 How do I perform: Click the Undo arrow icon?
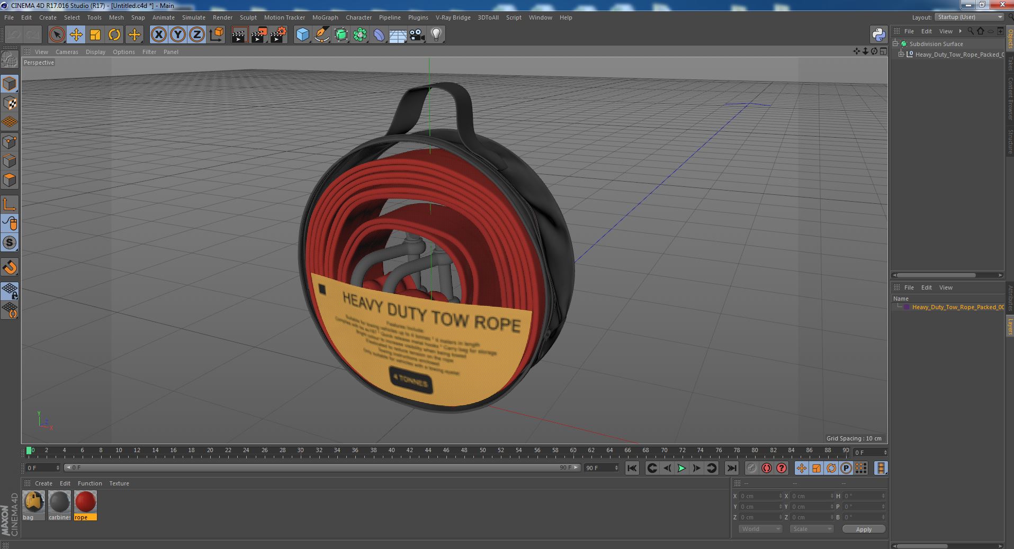pos(14,35)
